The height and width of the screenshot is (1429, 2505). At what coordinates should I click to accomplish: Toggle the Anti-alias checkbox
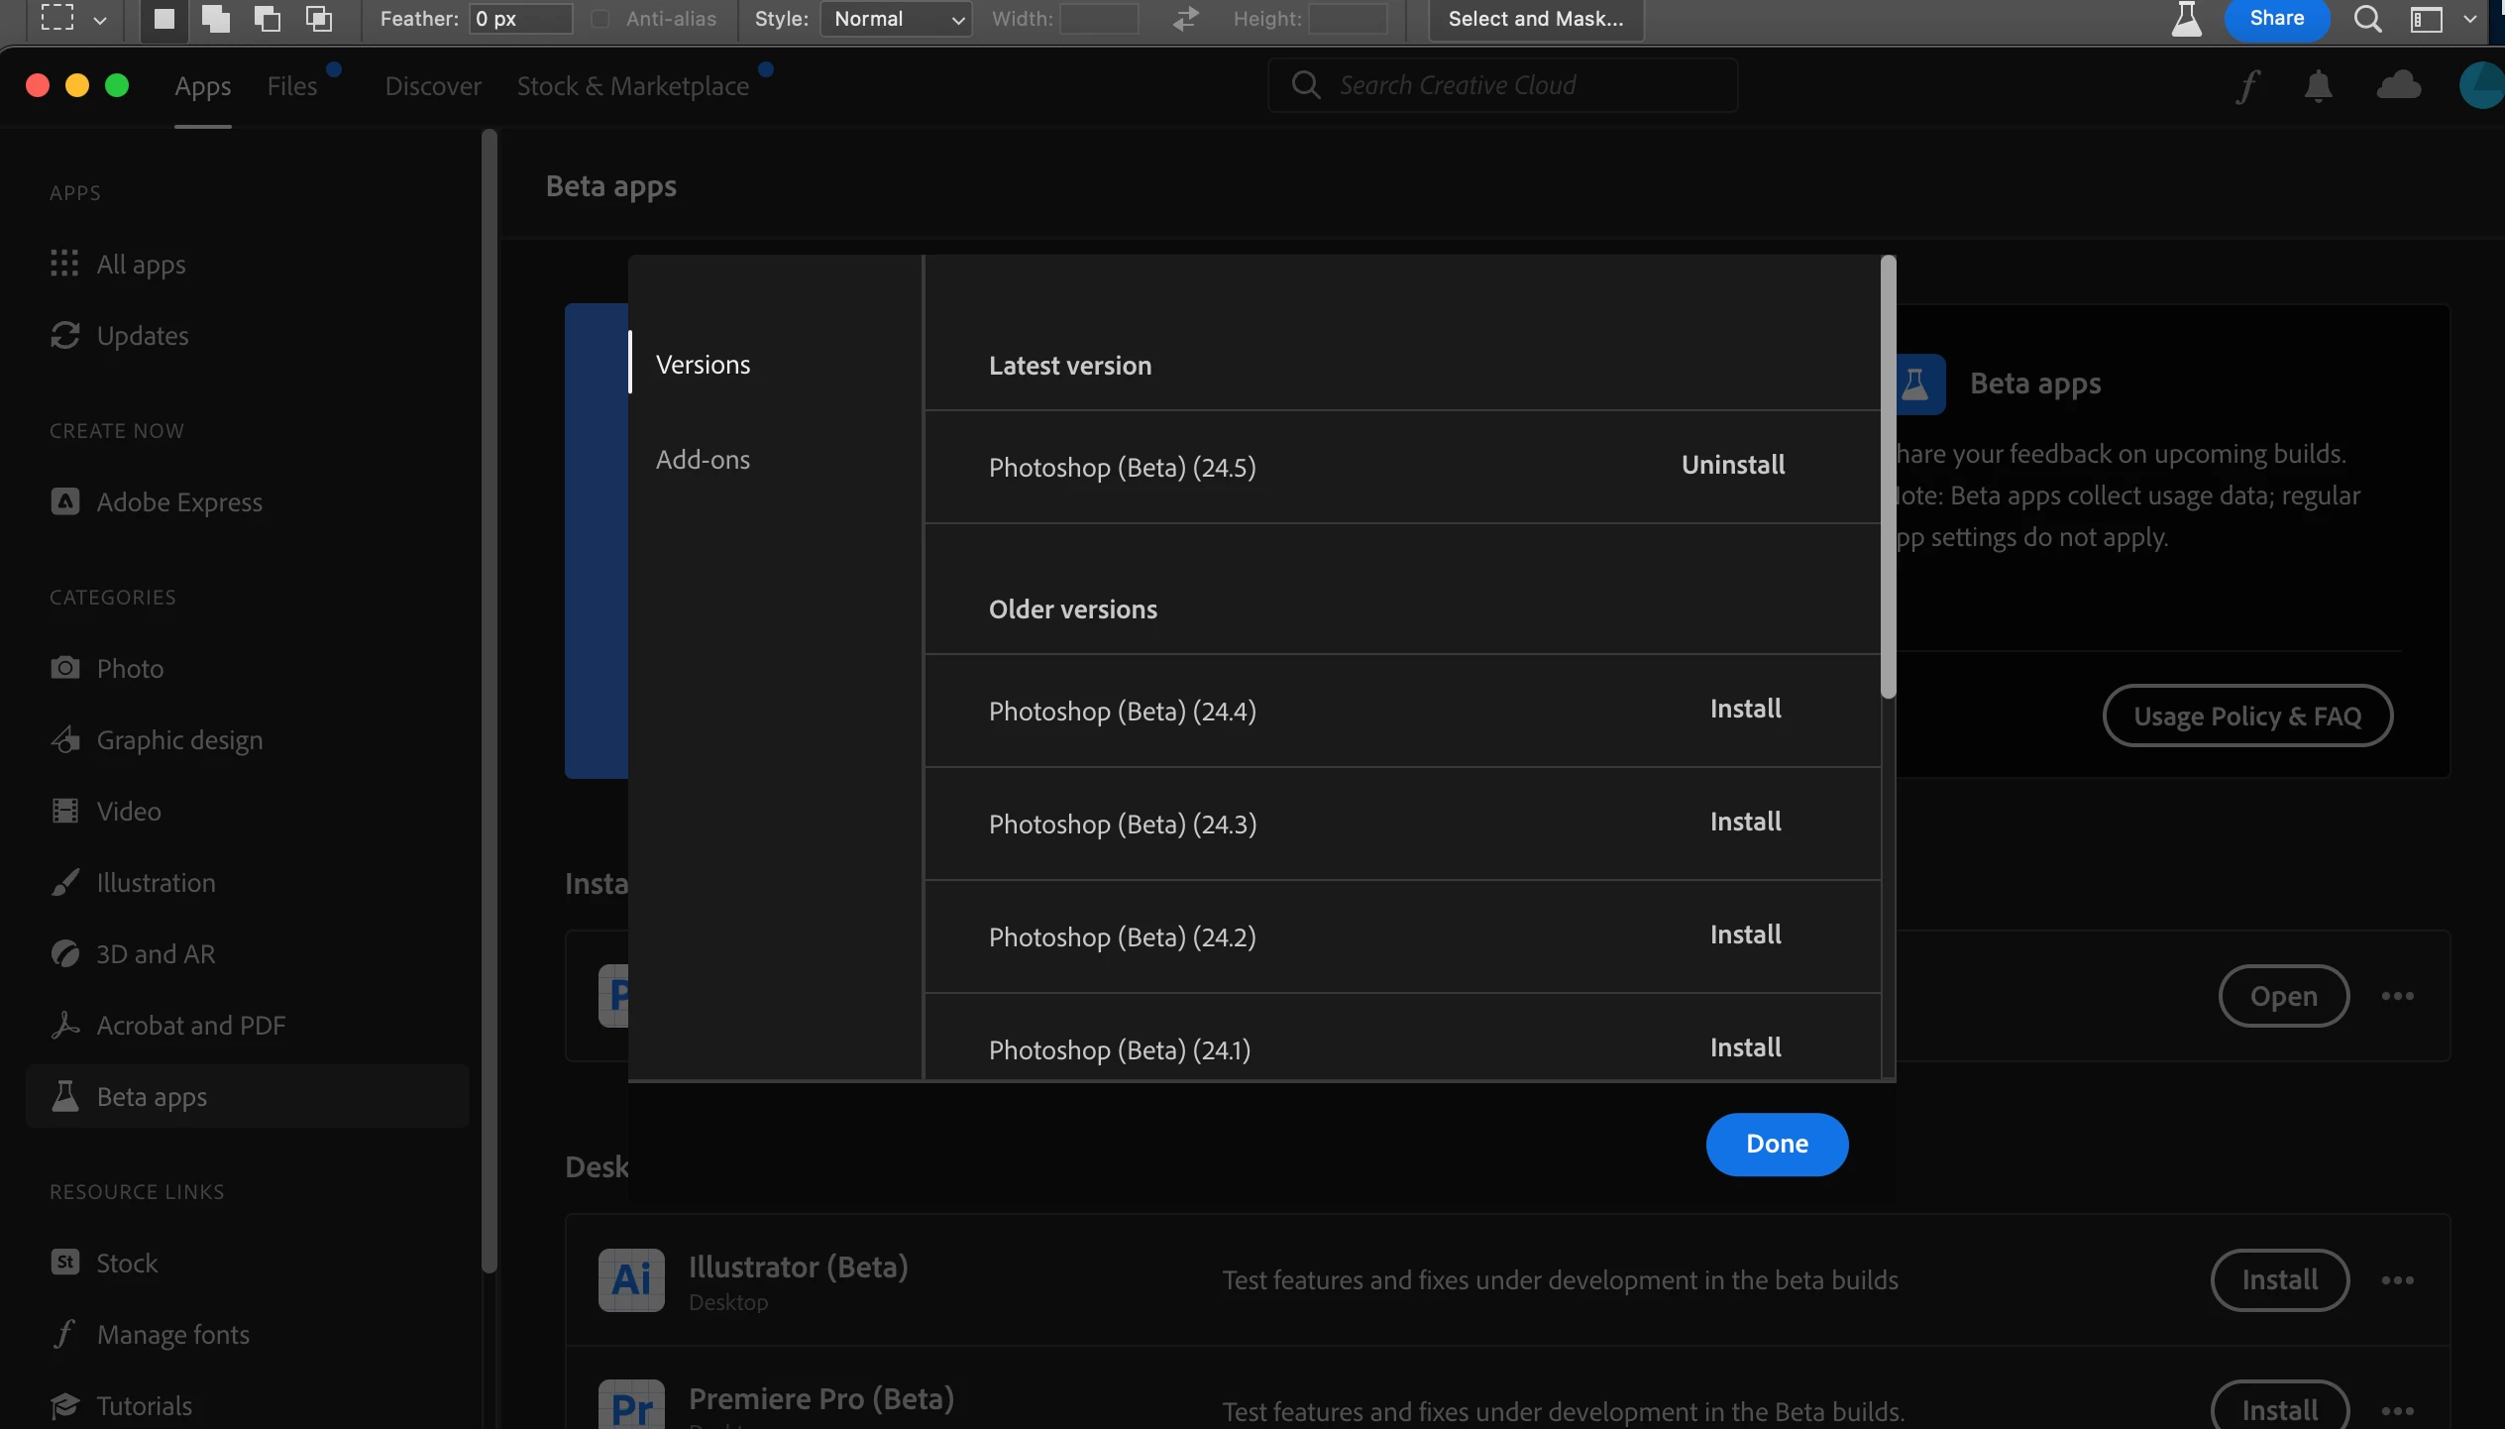pos(600,19)
